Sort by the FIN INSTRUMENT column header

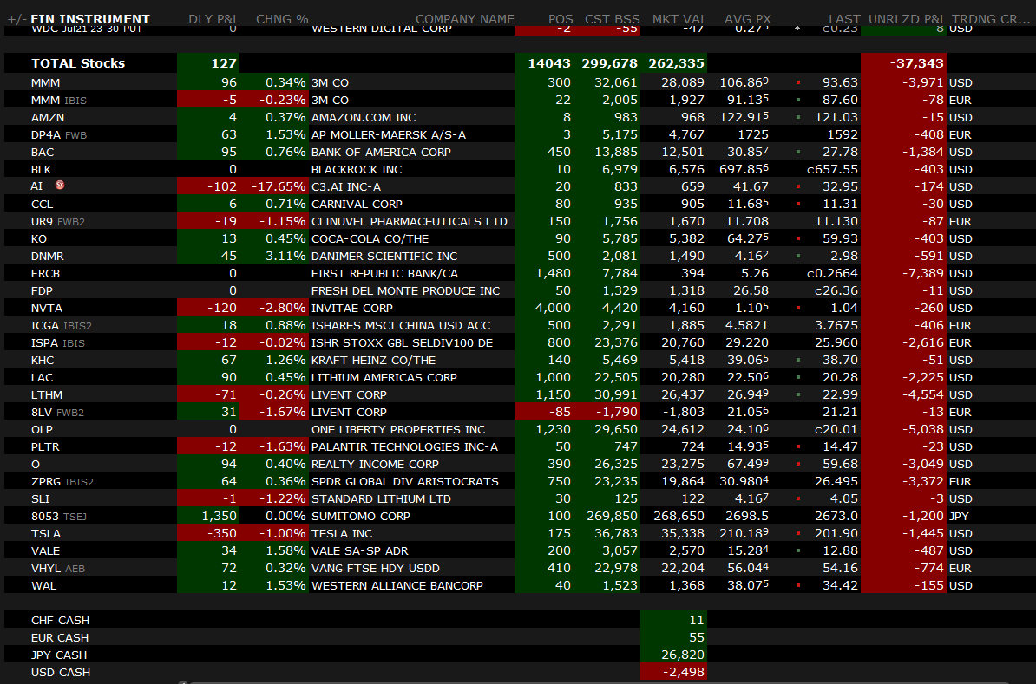coord(90,19)
